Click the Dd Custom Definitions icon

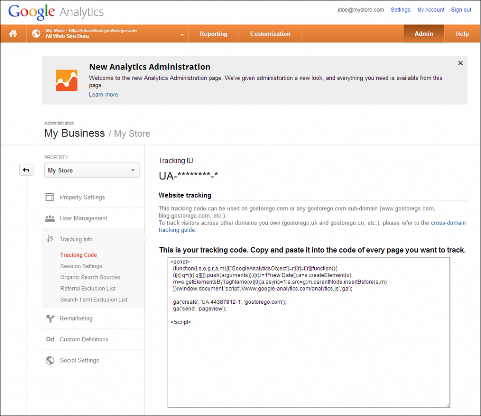[50, 339]
